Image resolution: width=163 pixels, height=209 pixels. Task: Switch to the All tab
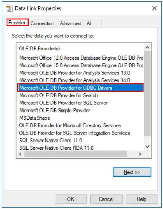coord(93,23)
